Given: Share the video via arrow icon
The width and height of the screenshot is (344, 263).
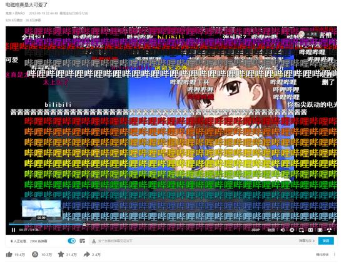Looking at the screenshot, I should pyautogui.click(x=87, y=254).
